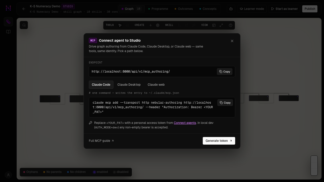Screen dimensions: 324x182
Task: Click the minimap in bottom right corner
Action: pos(314,166)
